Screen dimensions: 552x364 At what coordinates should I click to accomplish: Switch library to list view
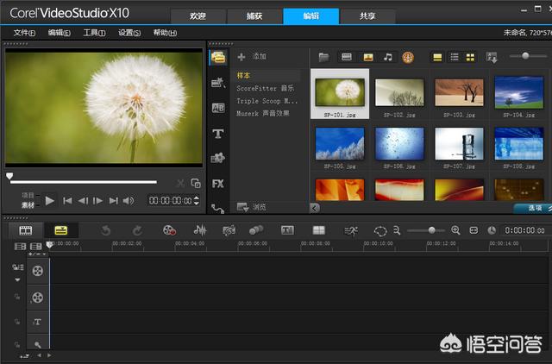455,57
